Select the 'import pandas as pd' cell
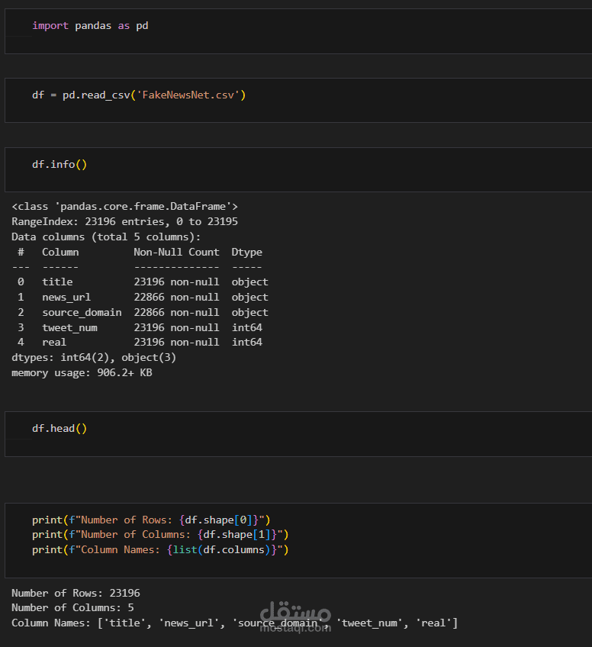This screenshot has width=592, height=647. 90,26
